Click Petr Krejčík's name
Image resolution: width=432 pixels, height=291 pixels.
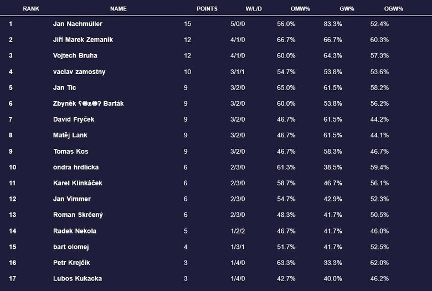tap(71, 263)
